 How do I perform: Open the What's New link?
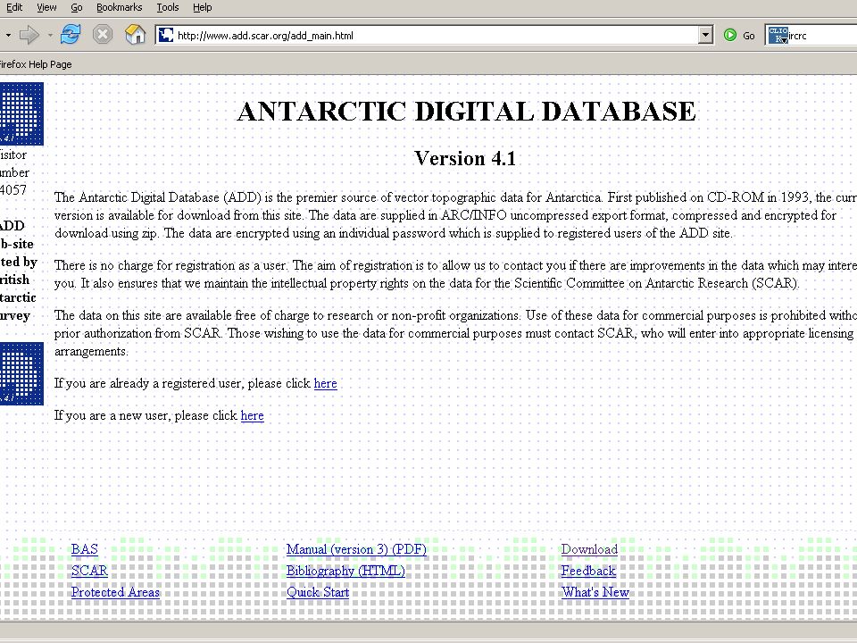coord(595,592)
